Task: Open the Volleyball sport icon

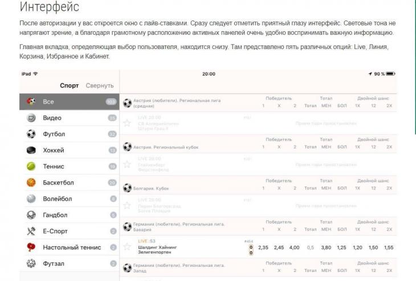Action: click(x=31, y=199)
